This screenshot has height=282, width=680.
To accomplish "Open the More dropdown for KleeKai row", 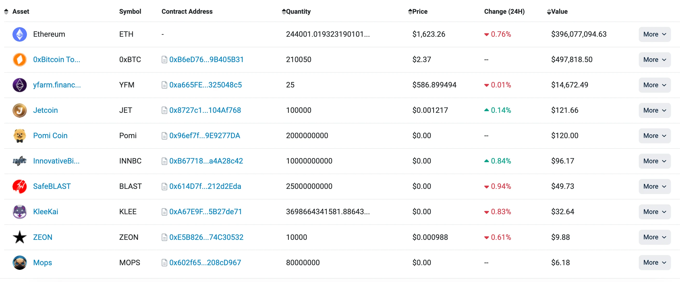I will point(655,212).
